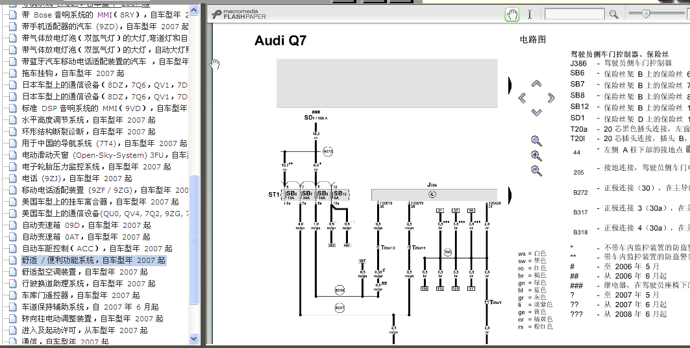Screen dimensions: 690x348
Task: Select the hand pan tool in FlashPaper toolbar
Action: pyautogui.click(x=511, y=14)
